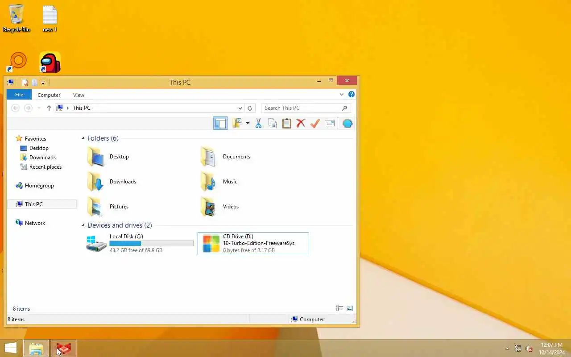Click the Refresh button beside address bar
The width and height of the screenshot is (571, 357).
click(x=250, y=108)
